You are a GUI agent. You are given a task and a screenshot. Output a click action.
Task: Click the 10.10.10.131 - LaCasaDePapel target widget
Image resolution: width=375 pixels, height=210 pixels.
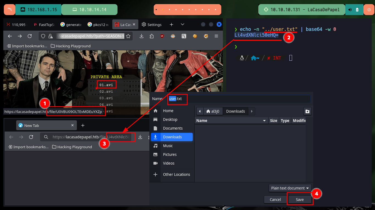tap(301, 10)
